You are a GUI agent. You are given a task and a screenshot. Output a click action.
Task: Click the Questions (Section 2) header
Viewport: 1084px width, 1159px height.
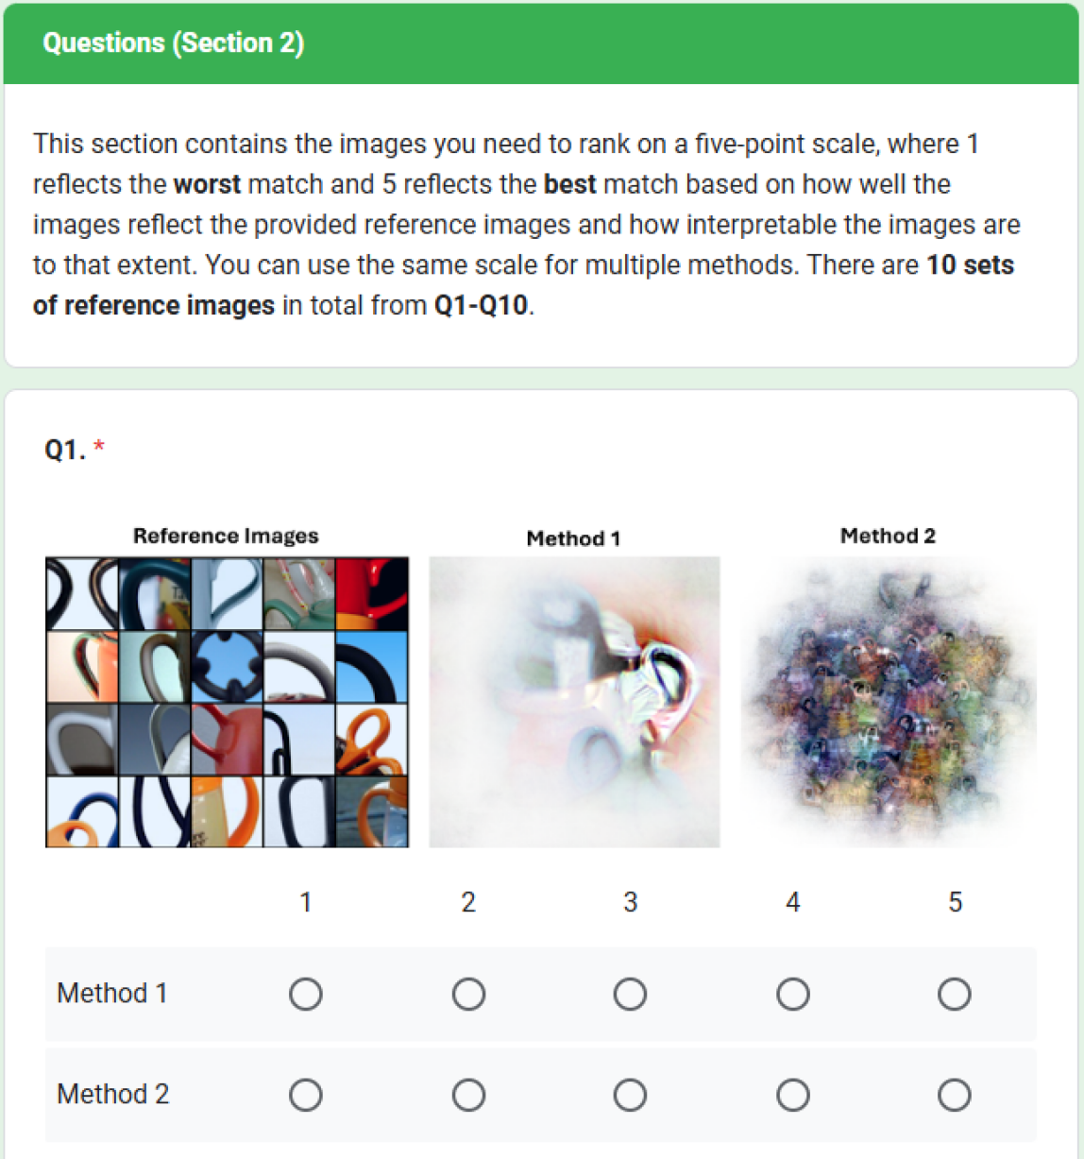(174, 43)
